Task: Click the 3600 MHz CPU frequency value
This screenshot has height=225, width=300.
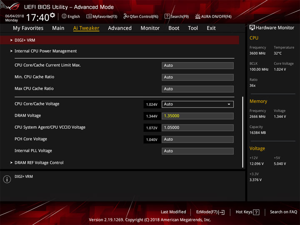Action: click(257, 53)
